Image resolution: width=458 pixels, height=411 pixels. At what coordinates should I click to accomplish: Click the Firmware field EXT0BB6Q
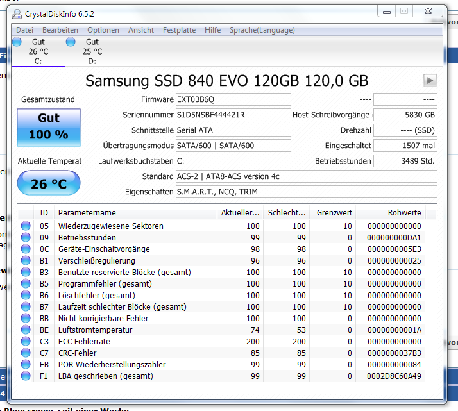(233, 99)
